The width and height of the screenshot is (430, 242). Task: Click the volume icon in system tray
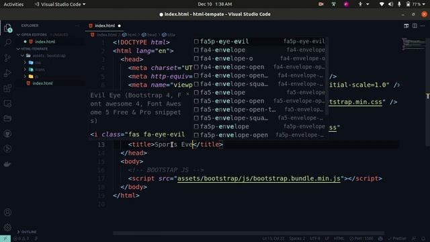[390, 4]
